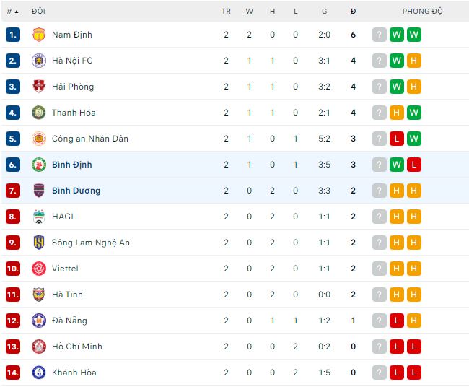Click the Hải Phòng club badge
The height and width of the screenshot is (387, 469).
[x=39, y=87]
